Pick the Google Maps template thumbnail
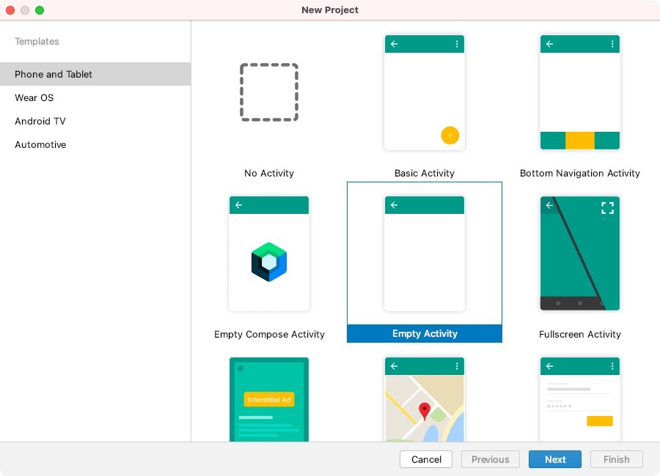 425,399
